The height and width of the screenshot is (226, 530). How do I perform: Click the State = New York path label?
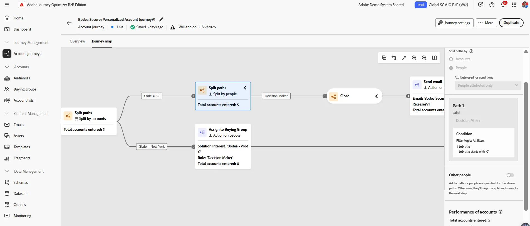[x=152, y=147]
